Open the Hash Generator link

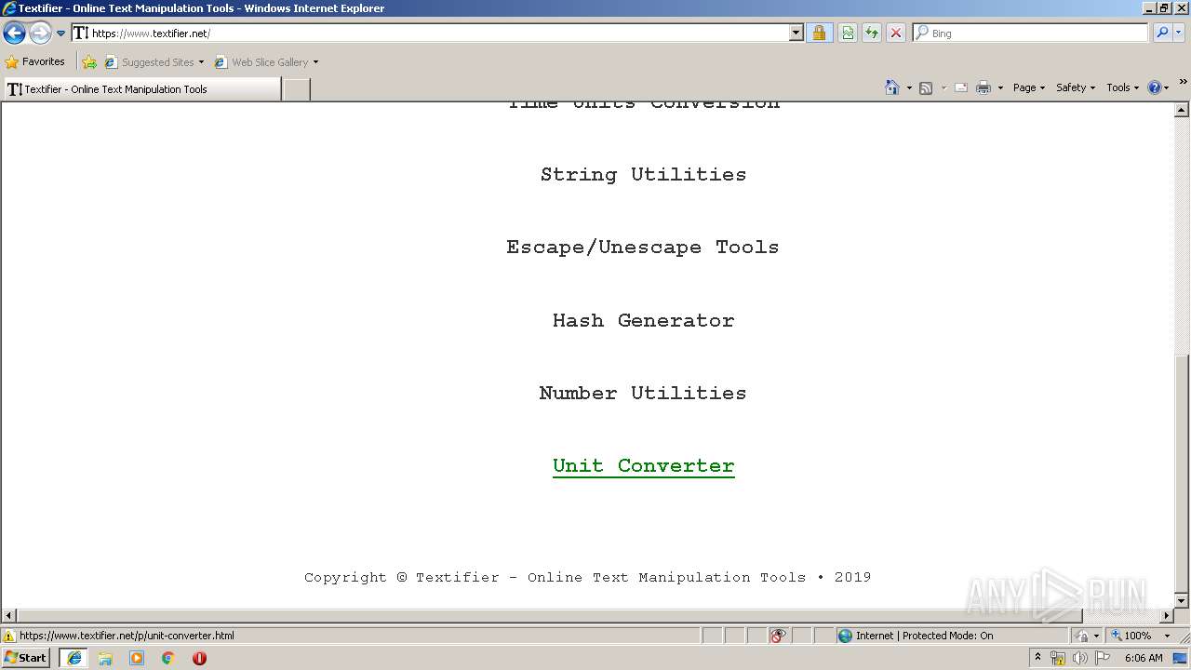point(643,320)
